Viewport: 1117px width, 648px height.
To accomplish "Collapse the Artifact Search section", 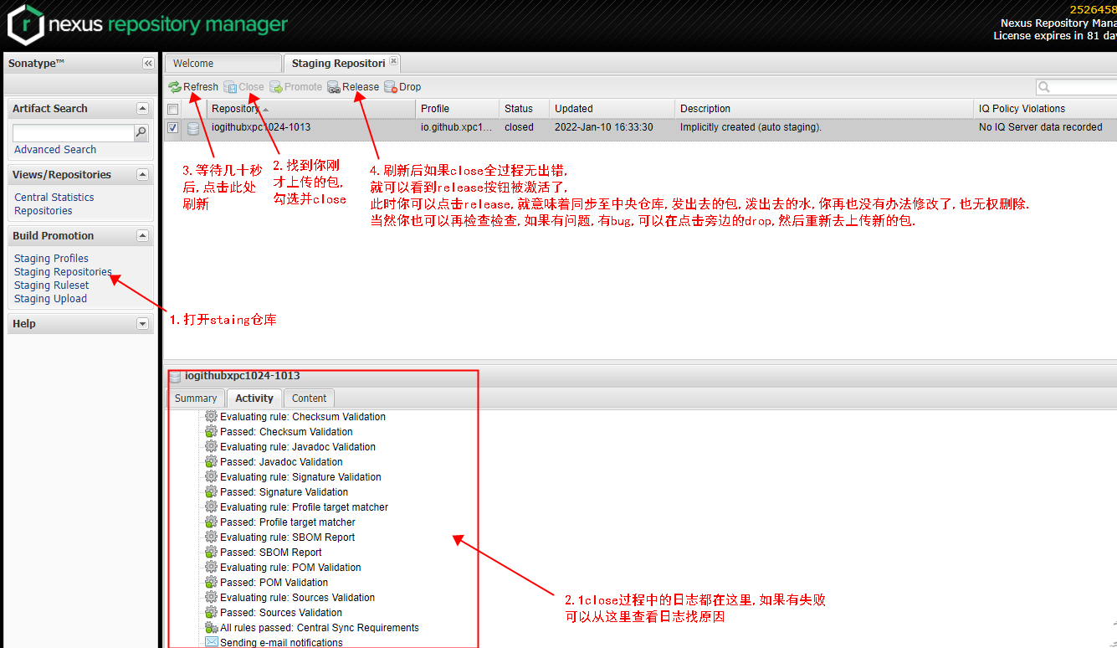I will click(142, 109).
